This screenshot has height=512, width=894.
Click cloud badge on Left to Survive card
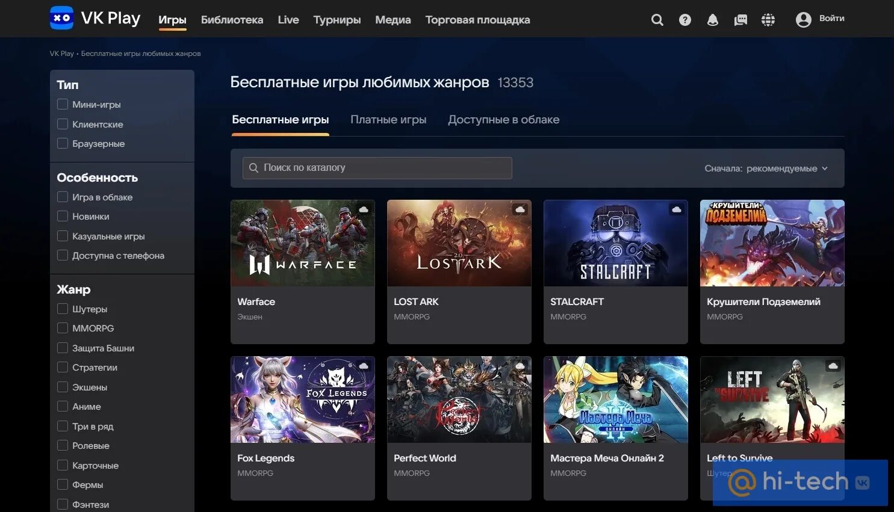click(833, 366)
